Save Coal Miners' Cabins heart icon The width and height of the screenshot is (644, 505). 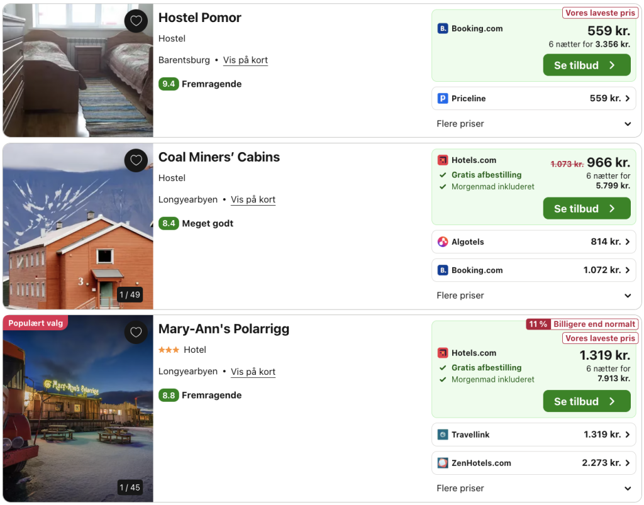click(136, 161)
